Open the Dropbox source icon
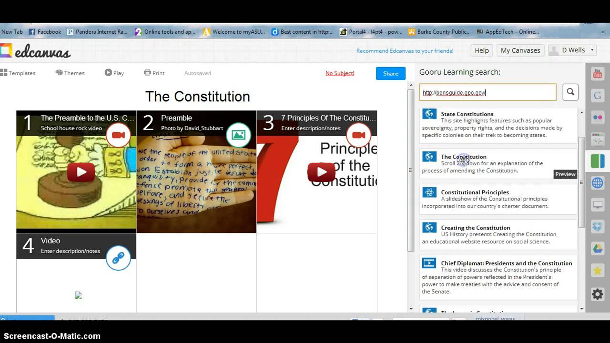Viewport: 610px width, 343px height. click(x=598, y=227)
